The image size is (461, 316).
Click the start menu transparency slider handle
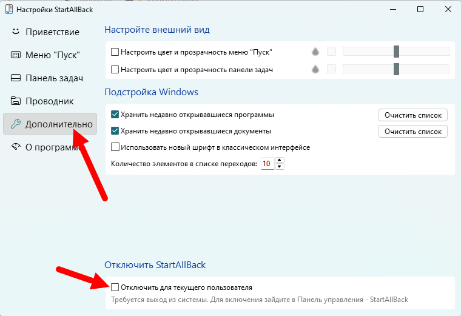pos(396,52)
